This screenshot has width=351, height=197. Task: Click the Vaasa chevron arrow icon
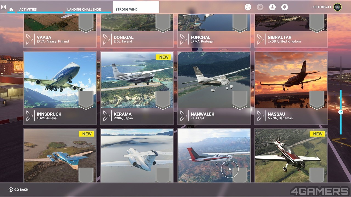[29, 39]
